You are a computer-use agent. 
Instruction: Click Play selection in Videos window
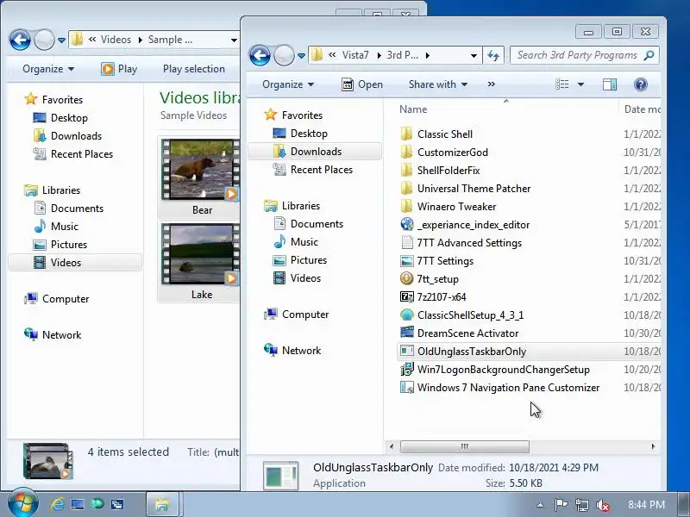pyautogui.click(x=193, y=69)
